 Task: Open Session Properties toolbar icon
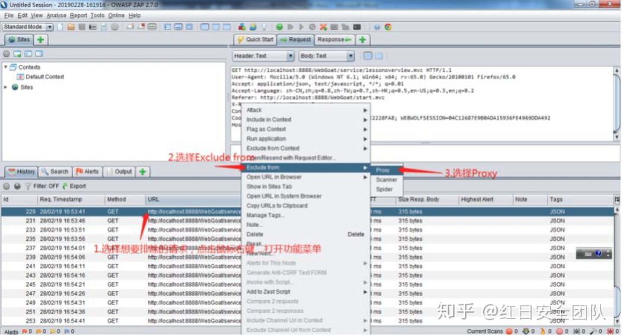click(104, 27)
